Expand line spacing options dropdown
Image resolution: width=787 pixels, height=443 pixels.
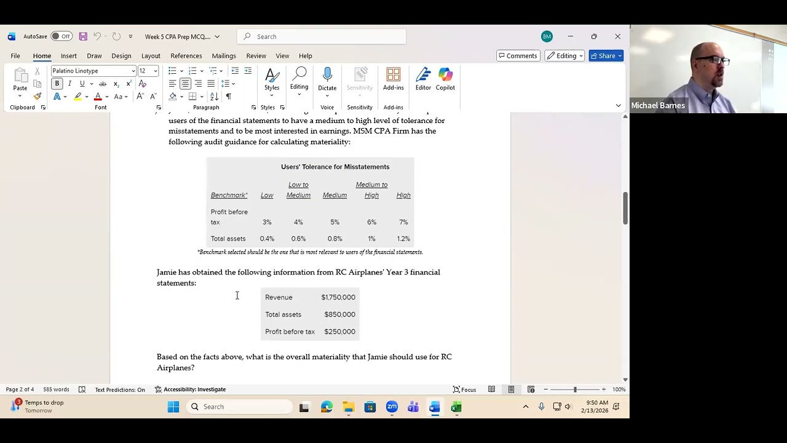pyautogui.click(x=233, y=84)
